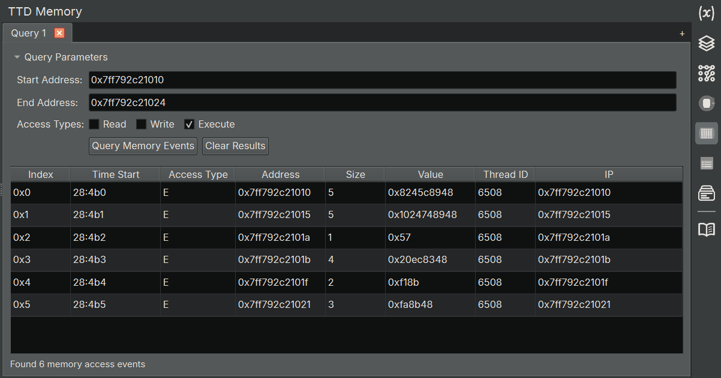This screenshot has width=721, height=378.
Task: Add a new query tab with plus
Action: coord(682,34)
